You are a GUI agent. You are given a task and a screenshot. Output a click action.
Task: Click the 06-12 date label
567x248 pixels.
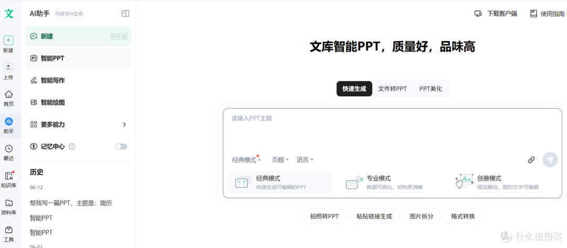(36, 188)
